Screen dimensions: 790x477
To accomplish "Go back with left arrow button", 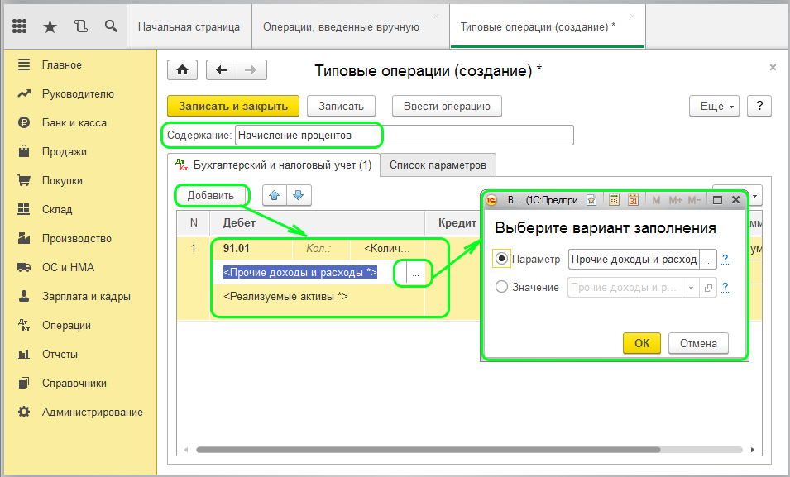I will pos(221,70).
